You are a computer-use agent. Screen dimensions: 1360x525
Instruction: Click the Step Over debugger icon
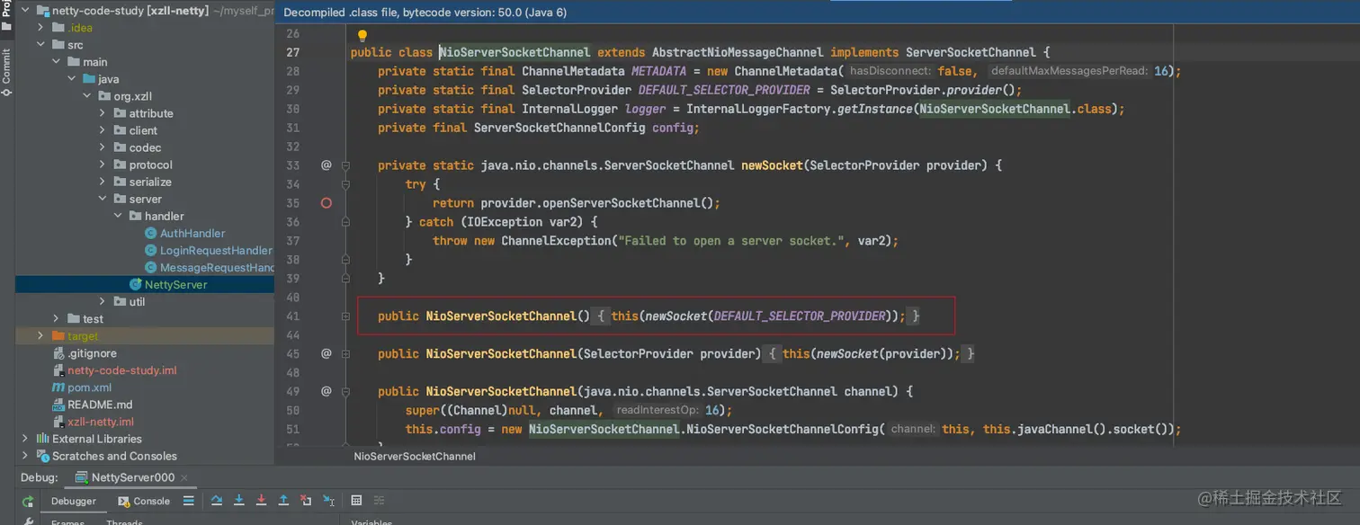coord(217,501)
